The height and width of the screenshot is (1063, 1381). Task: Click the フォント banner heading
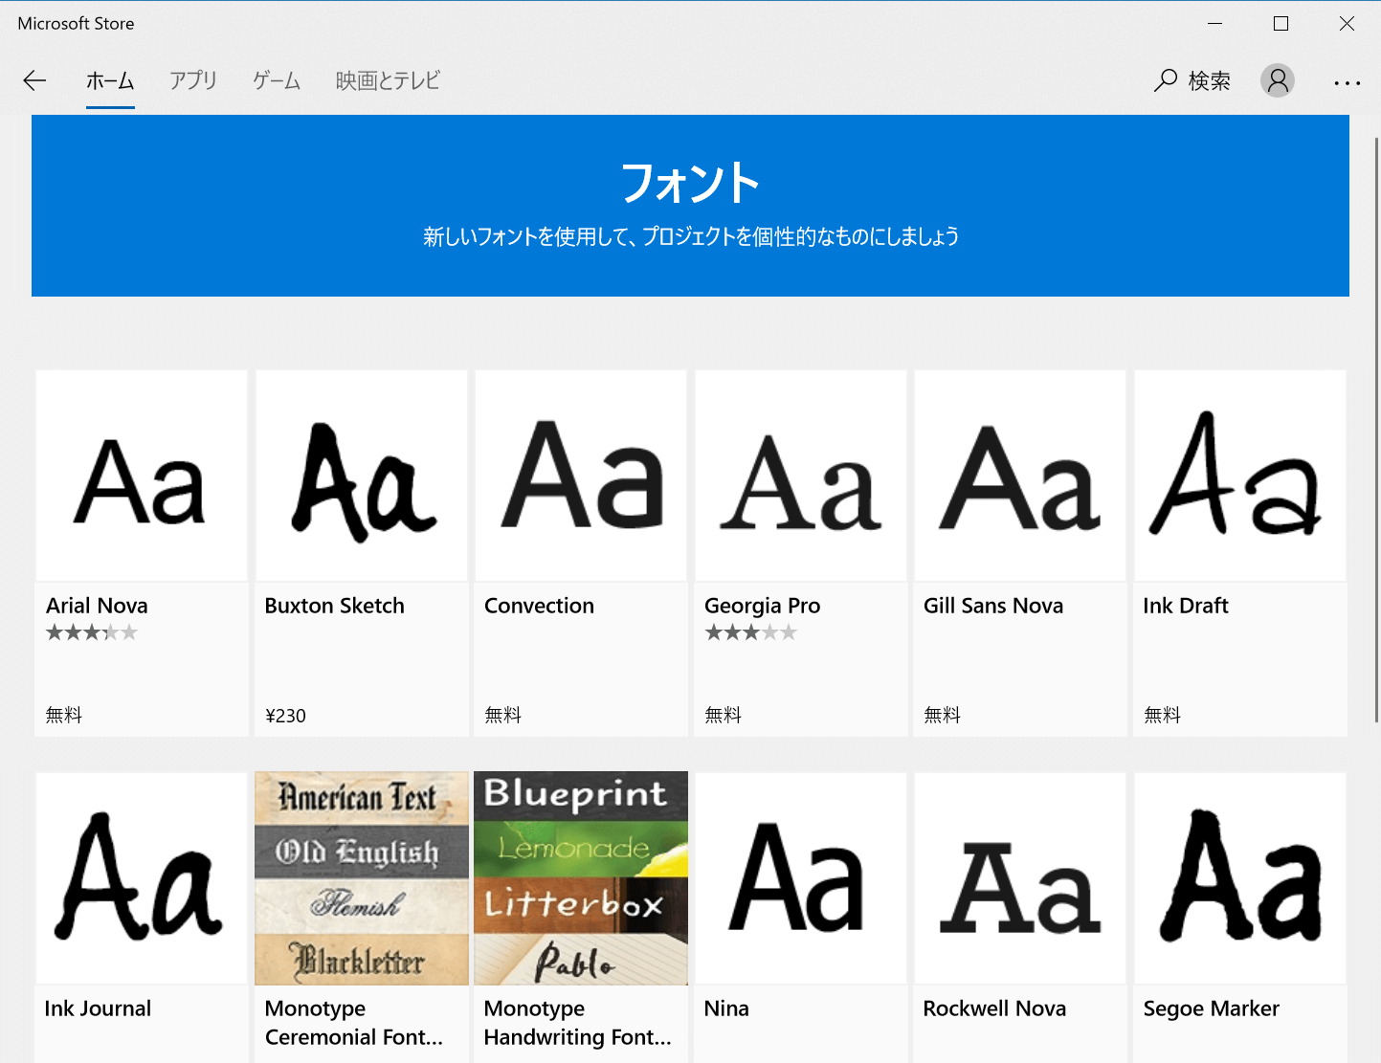[x=690, y=182]
